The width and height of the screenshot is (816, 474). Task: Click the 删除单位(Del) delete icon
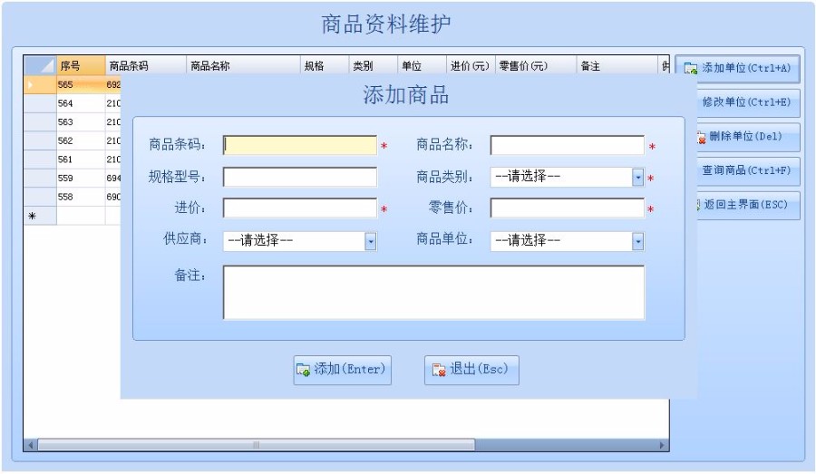pos(701,137)
